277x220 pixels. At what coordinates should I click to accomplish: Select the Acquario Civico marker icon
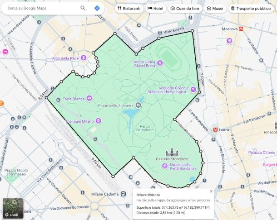point(193,90)
